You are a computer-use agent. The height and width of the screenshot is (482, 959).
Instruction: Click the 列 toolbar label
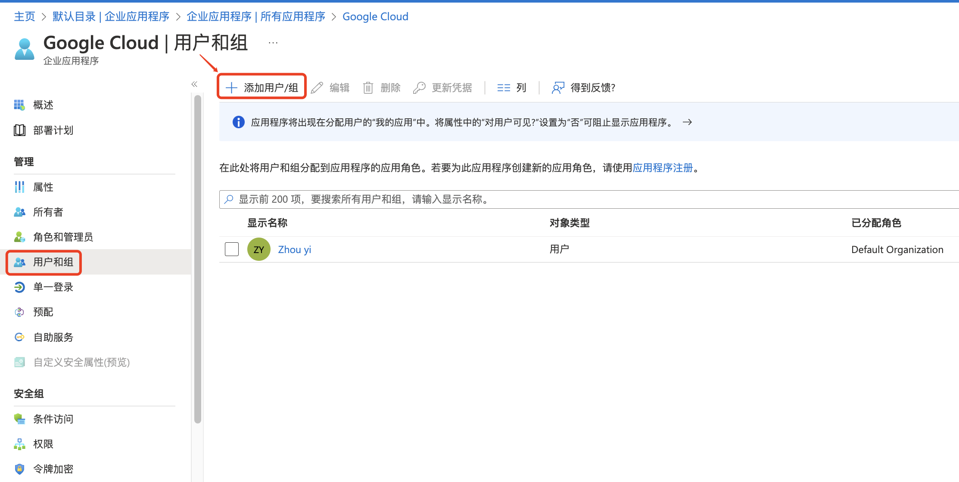(521, 88)
